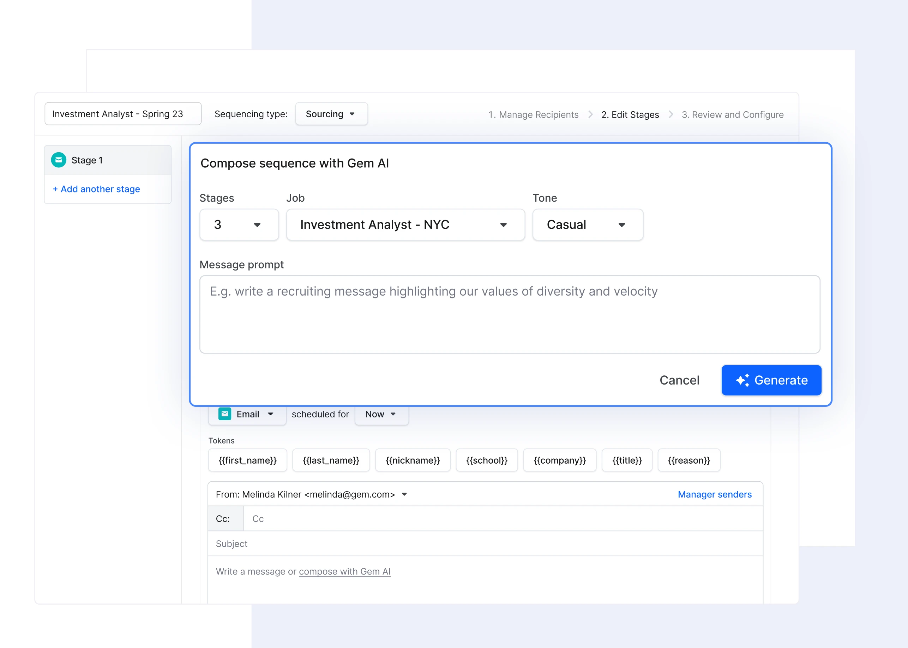Go to Review and Configure step
Image resolution: width=908 pixels, height=648 pixels.
(x=732, y=115)
